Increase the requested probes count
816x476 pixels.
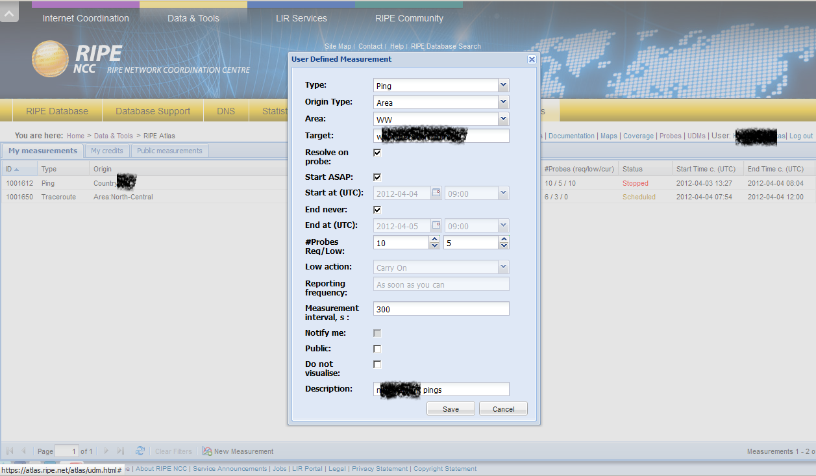tap(434, 239)
